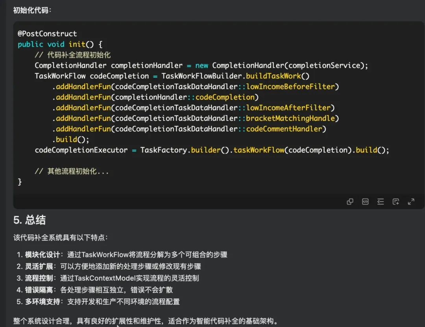Save code snippet to notes

[395, 202]
